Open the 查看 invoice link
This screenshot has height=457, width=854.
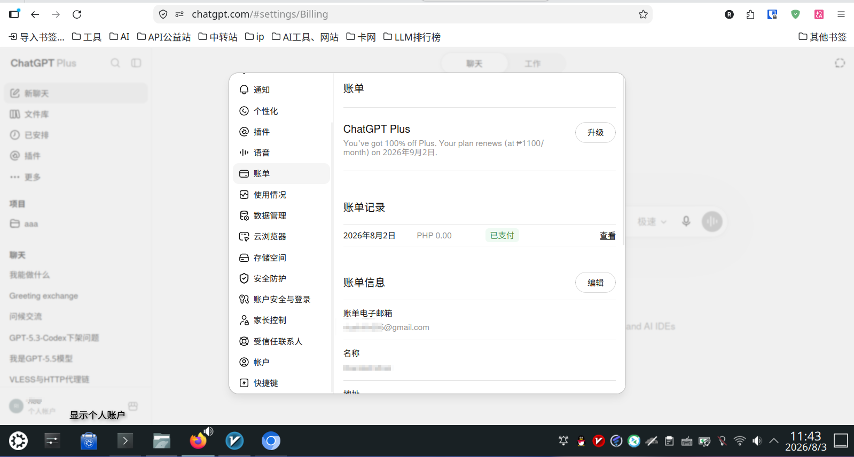coord(607,236)
